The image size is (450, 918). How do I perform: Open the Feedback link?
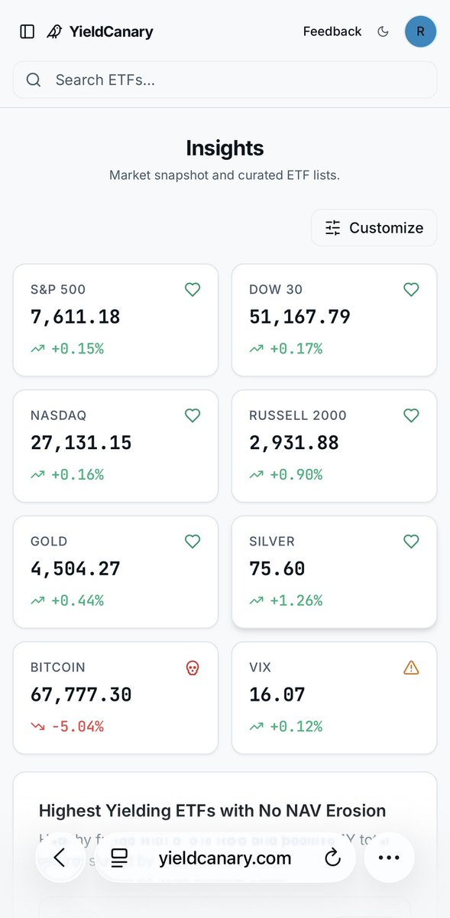click(x=332, y=31)
